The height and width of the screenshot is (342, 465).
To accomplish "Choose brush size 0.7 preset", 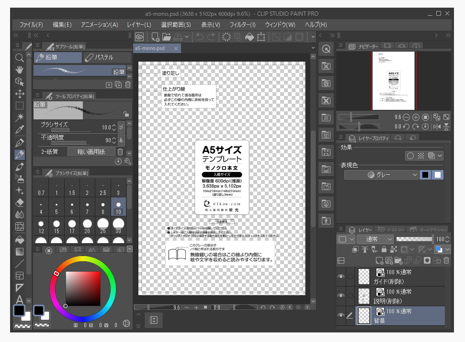I will pos(41,189).
